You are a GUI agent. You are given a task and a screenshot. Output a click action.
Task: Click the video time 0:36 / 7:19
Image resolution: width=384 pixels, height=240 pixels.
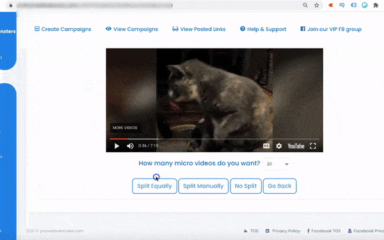pos(148,146)
